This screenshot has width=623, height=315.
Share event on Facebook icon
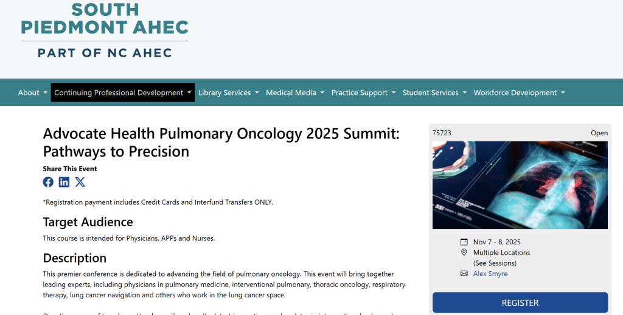pos(48,182)
